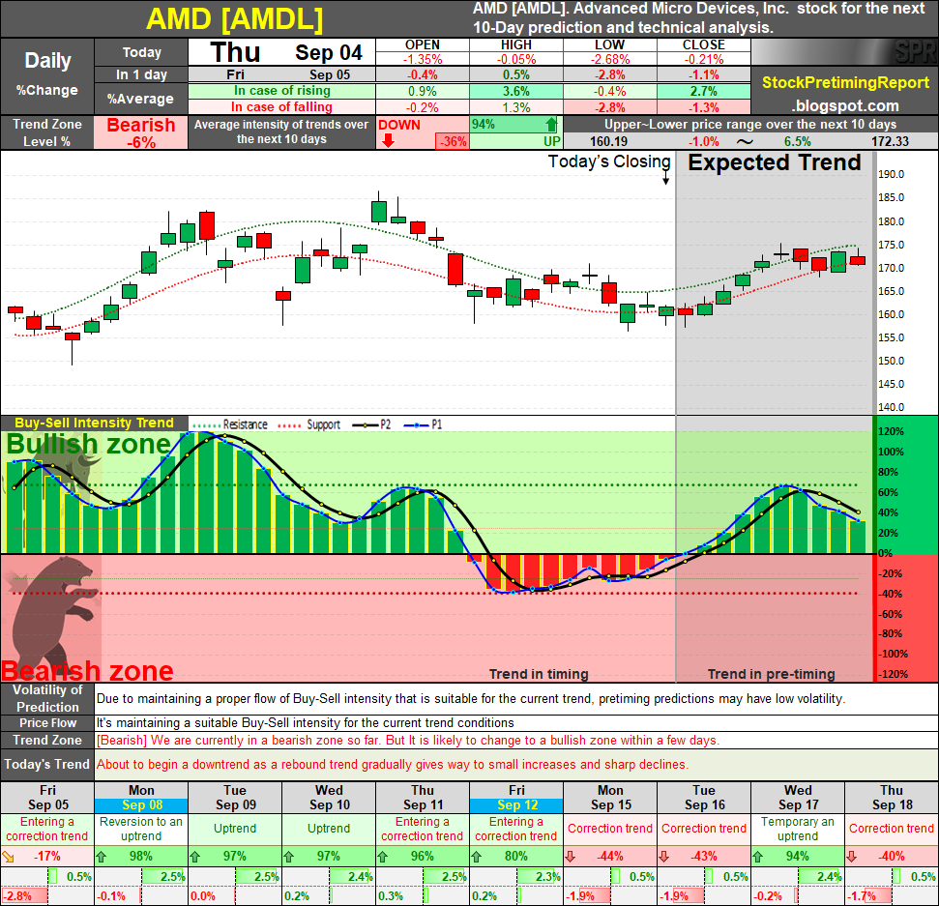Click the bear image in Bearish zone
The width and height of the screenshot is (939, 906).
click(51, 617)
